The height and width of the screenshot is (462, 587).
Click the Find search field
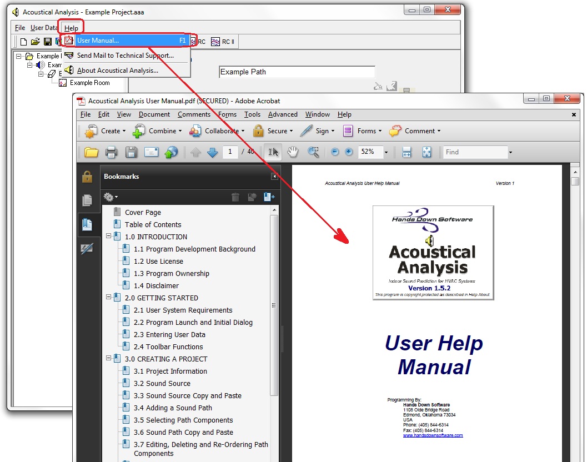tap(475, 152)
